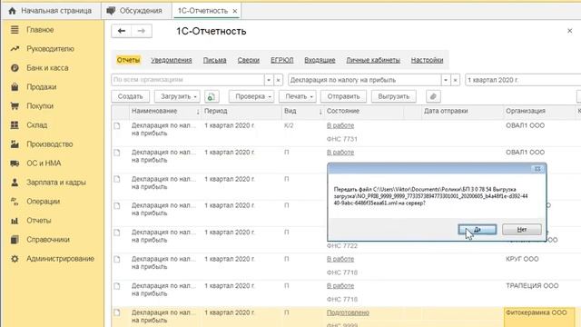Viewport: 581px width, 327px height.
Task: Switch to Обсуждения tab
Action: 135,11
